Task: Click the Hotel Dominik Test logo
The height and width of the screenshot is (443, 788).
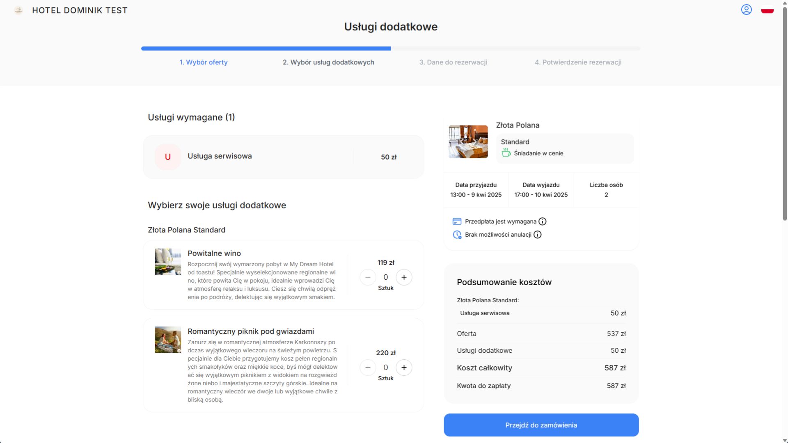Action: point(70,10)
